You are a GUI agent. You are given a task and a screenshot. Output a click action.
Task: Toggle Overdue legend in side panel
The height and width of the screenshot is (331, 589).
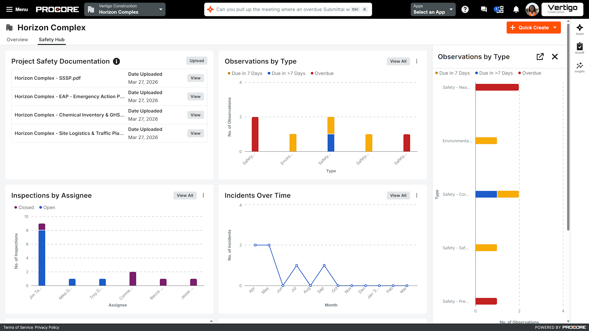pos(529,73)
